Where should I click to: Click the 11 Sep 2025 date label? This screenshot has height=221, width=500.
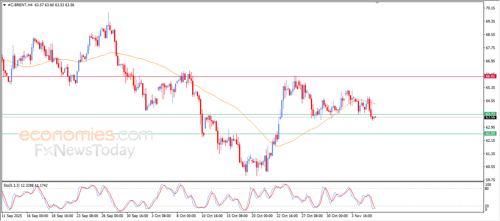pyautogui.click(x=12, y=215)
